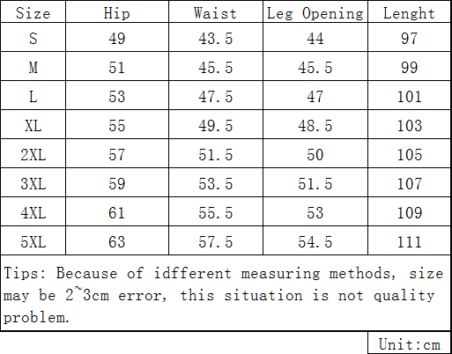Click hip value 59 in 3XL row
Screen dimensions: 452x354
pyautogui.click(x=116, y=184)
